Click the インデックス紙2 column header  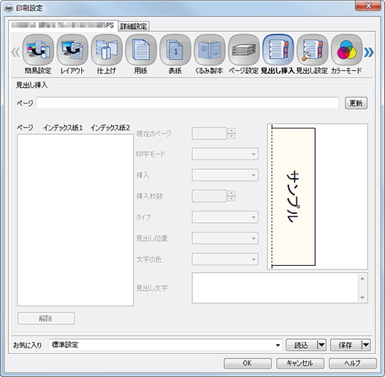click(x=110, y=127)
